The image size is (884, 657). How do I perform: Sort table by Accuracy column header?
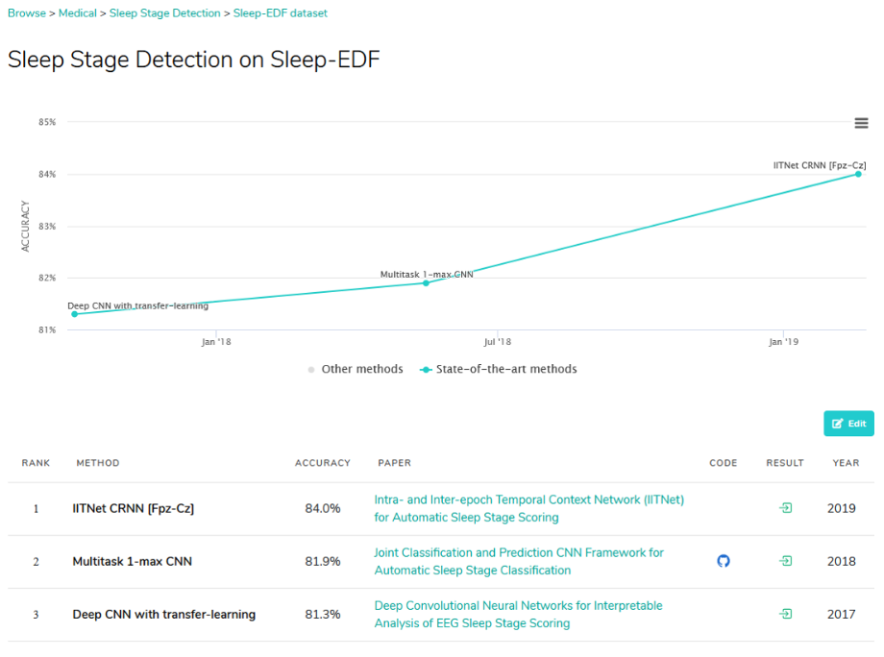pyautogui.click(x=323, y=463)
